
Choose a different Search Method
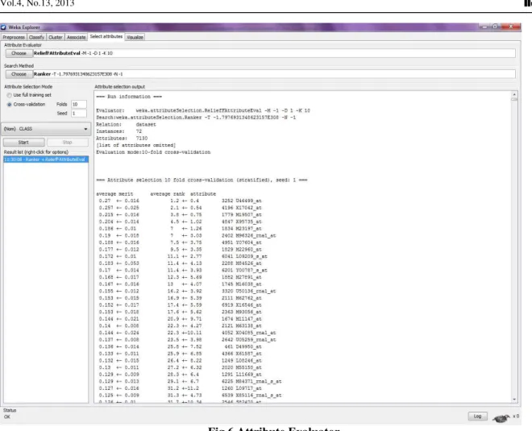click(x=19, y=74)
